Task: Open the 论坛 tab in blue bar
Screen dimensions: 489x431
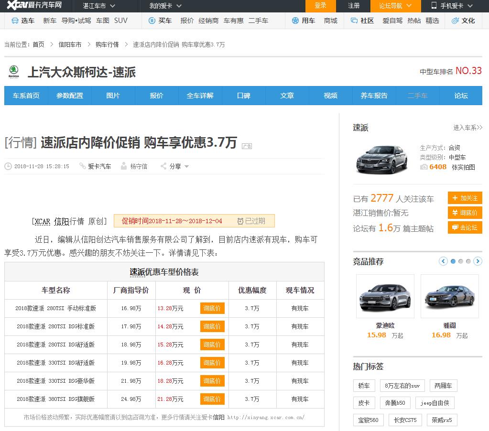Action: point(461,96)
